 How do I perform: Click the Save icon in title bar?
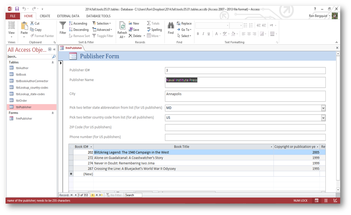pyautogui.click(x=17, y=9)
